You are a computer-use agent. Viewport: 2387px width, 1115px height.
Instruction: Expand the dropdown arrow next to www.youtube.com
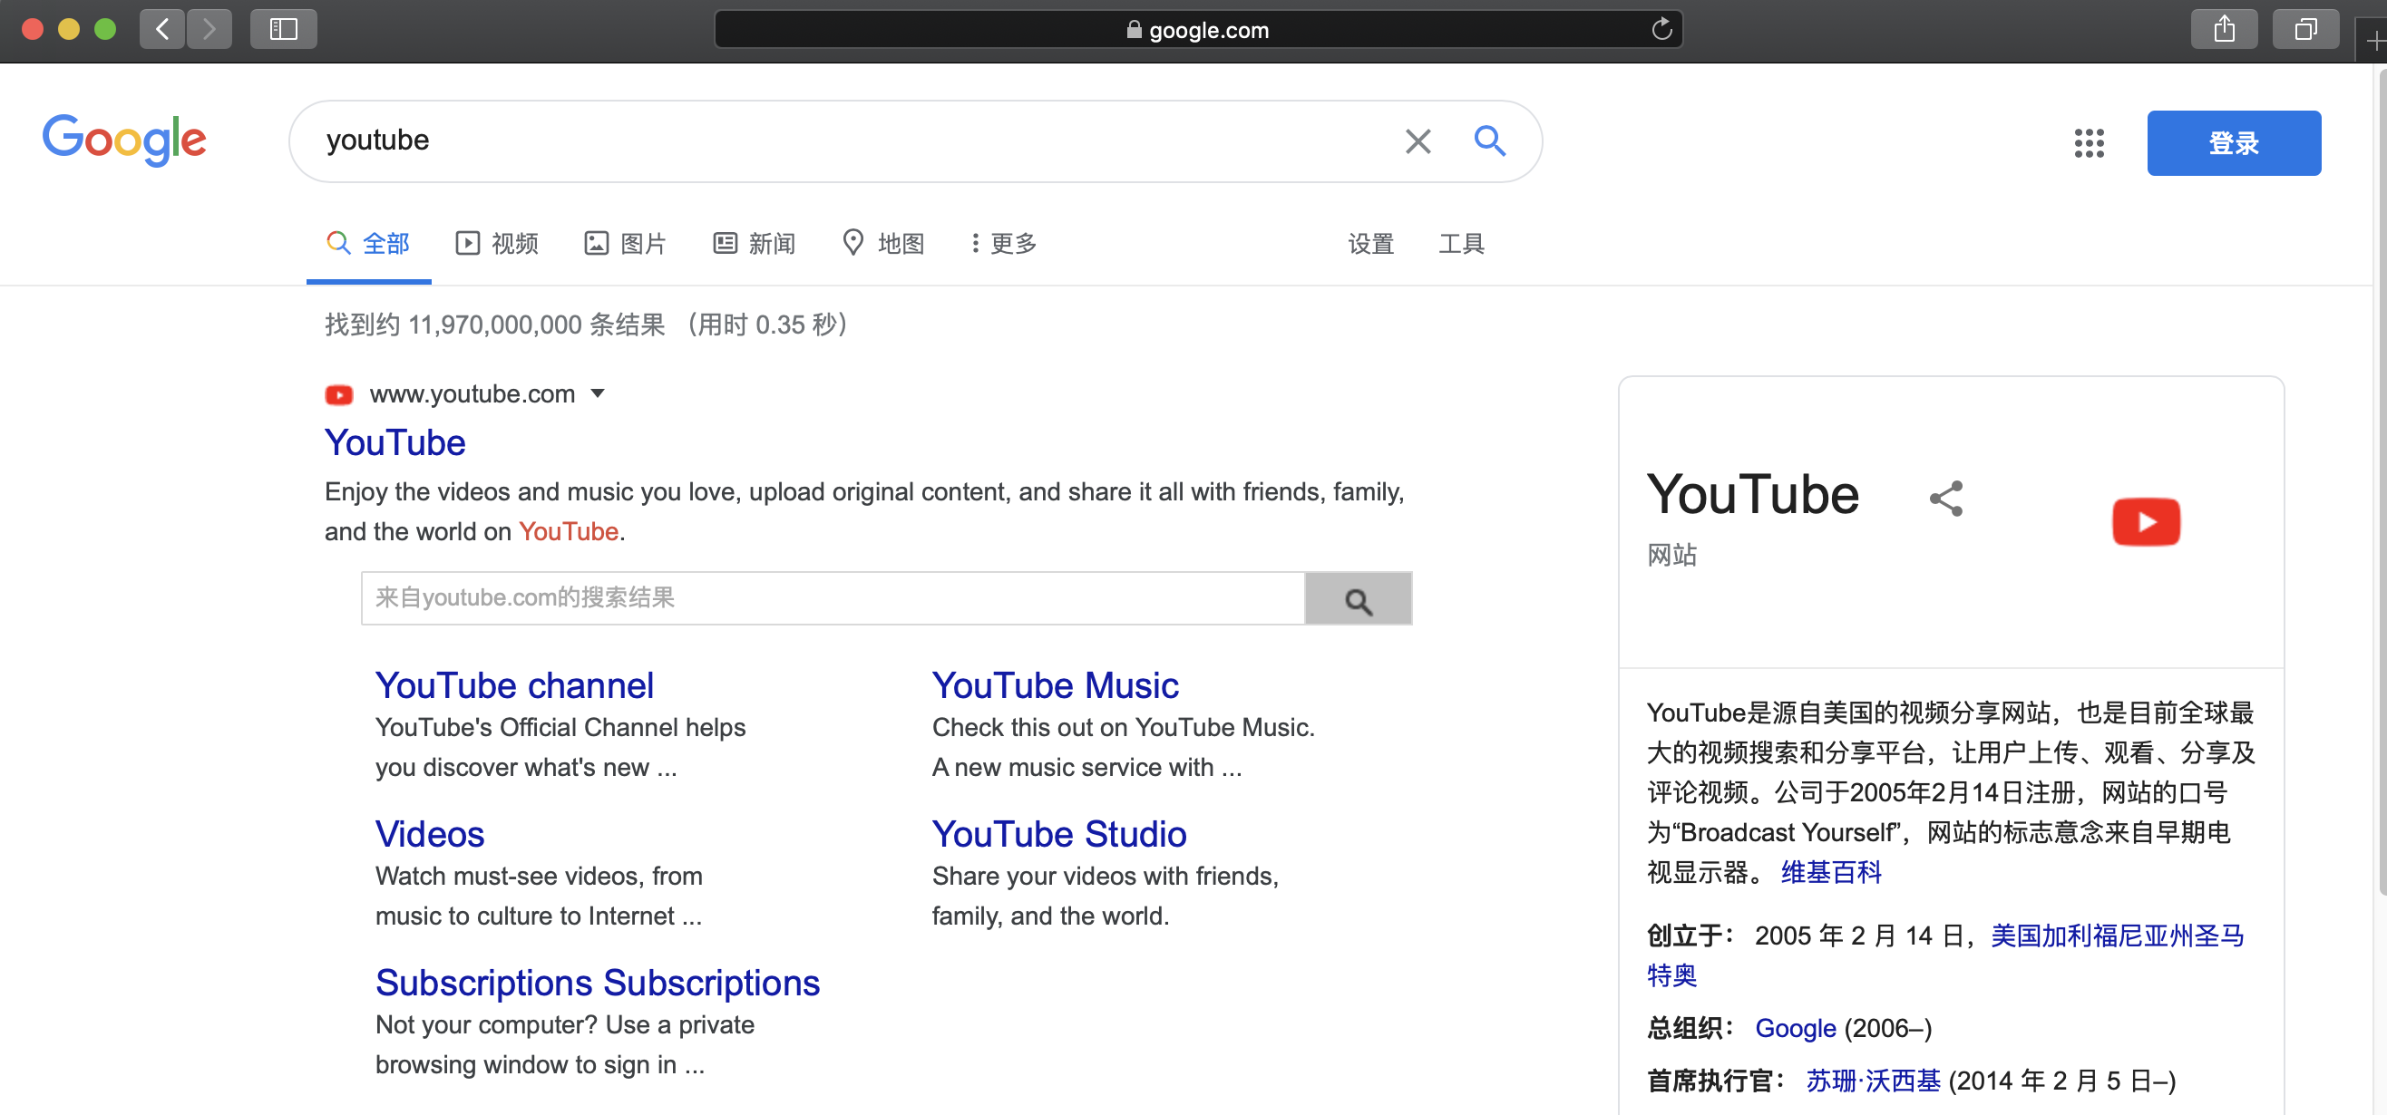[598, 394]
